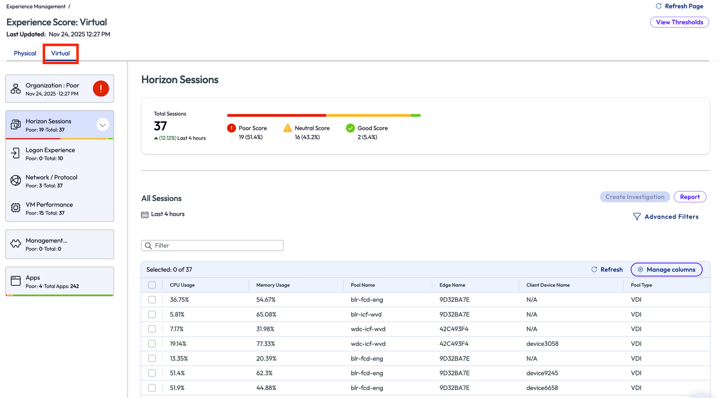
Task: Click the Network / Protocol globe icon
Action: click(x=16, y=181)
